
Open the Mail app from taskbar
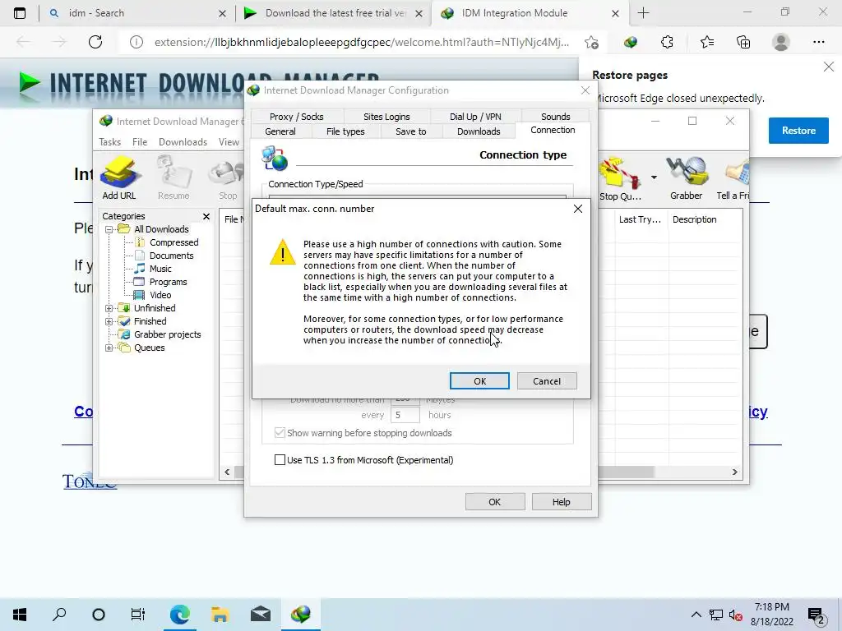click(261, 615)
